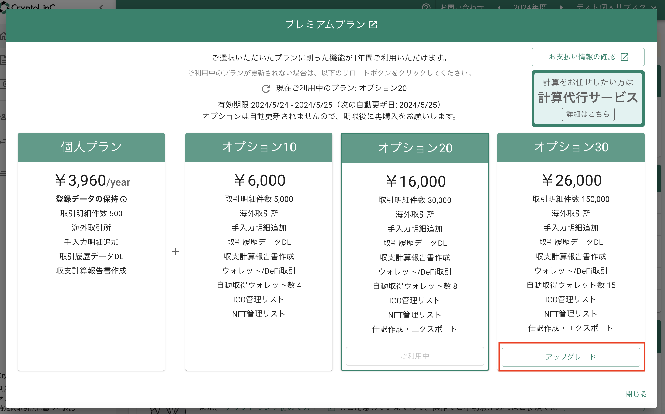Viewport: 665px width, 414px height.
Task: Click 自動取得ウォレット数 4 text
Action: pos(259,285)
